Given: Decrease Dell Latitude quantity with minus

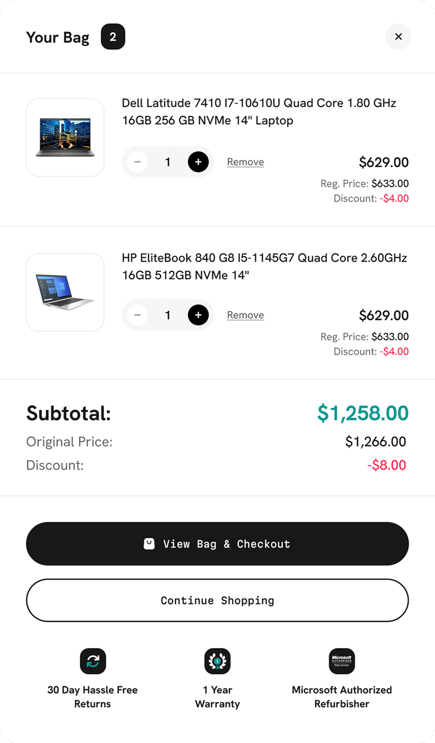Looking at the screenshot, I should [137, 162].
